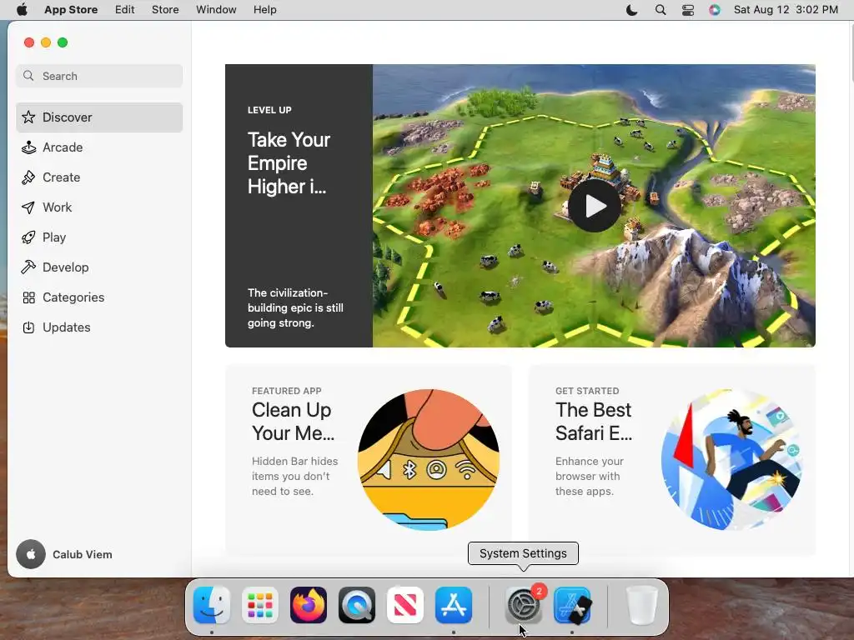Activate Siri from the menu bar
This screenshot has height=640, width=854.
point(715,10)
